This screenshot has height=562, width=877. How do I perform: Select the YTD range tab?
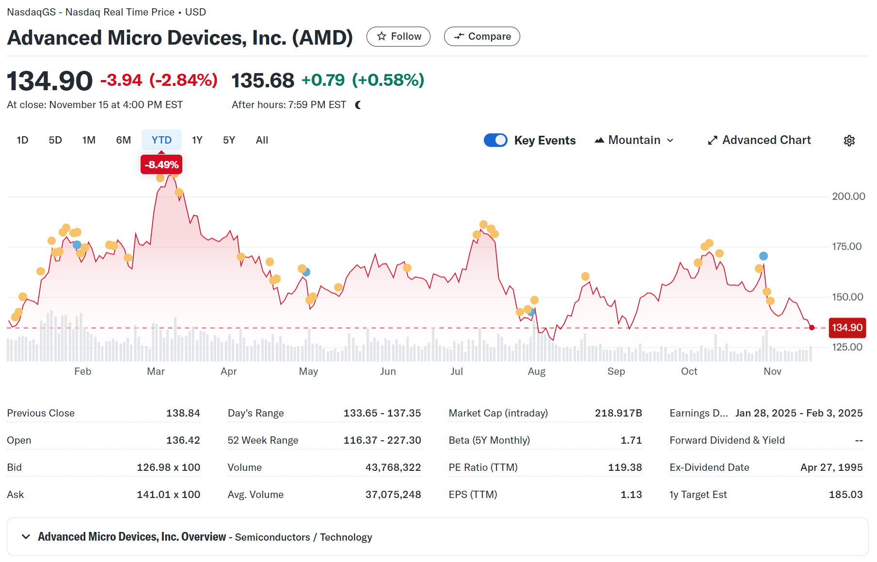(161, 140)
